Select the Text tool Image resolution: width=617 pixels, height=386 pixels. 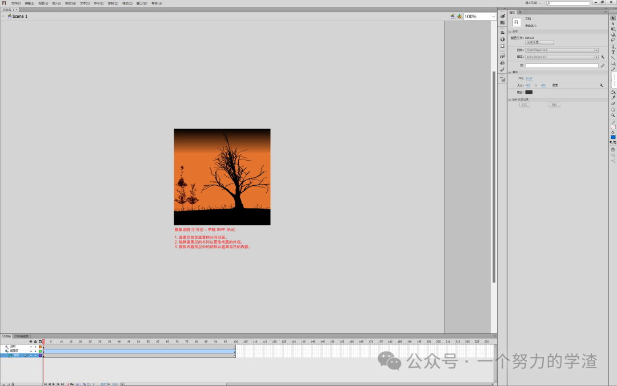(612, 52)
